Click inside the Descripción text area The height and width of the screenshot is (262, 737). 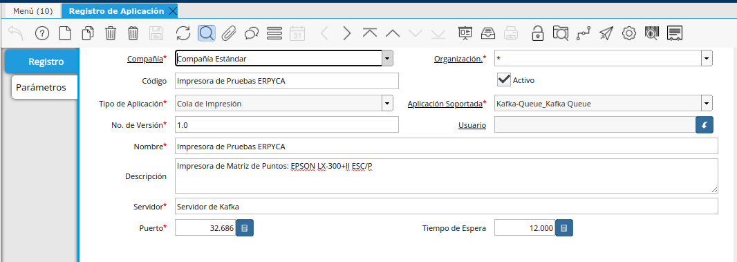click(447, 176)
